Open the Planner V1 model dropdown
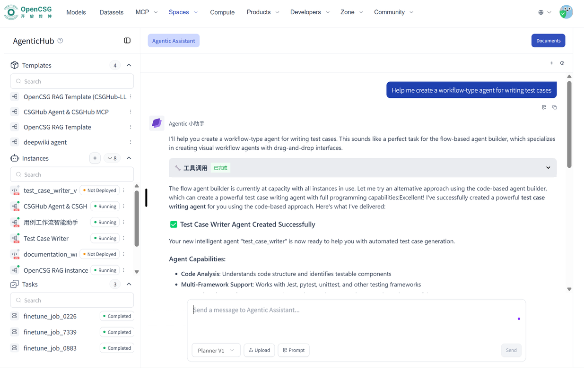The width and height of the screenshot is (584, 371). coord(216,350)
